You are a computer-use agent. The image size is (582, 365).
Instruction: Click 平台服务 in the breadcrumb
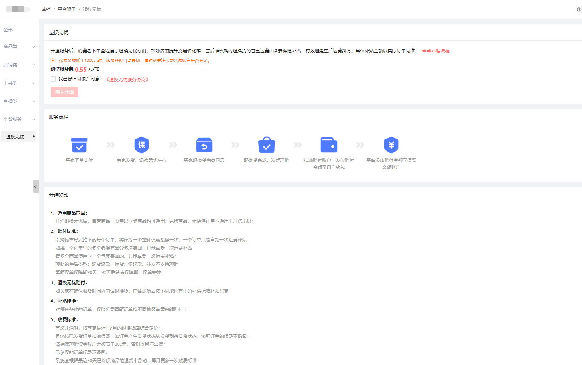[67, 9]
